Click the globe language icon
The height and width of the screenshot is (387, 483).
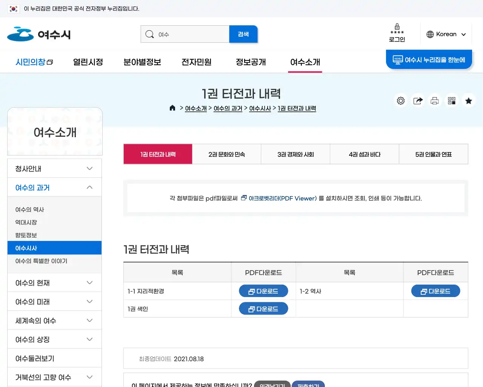point(430,34)
